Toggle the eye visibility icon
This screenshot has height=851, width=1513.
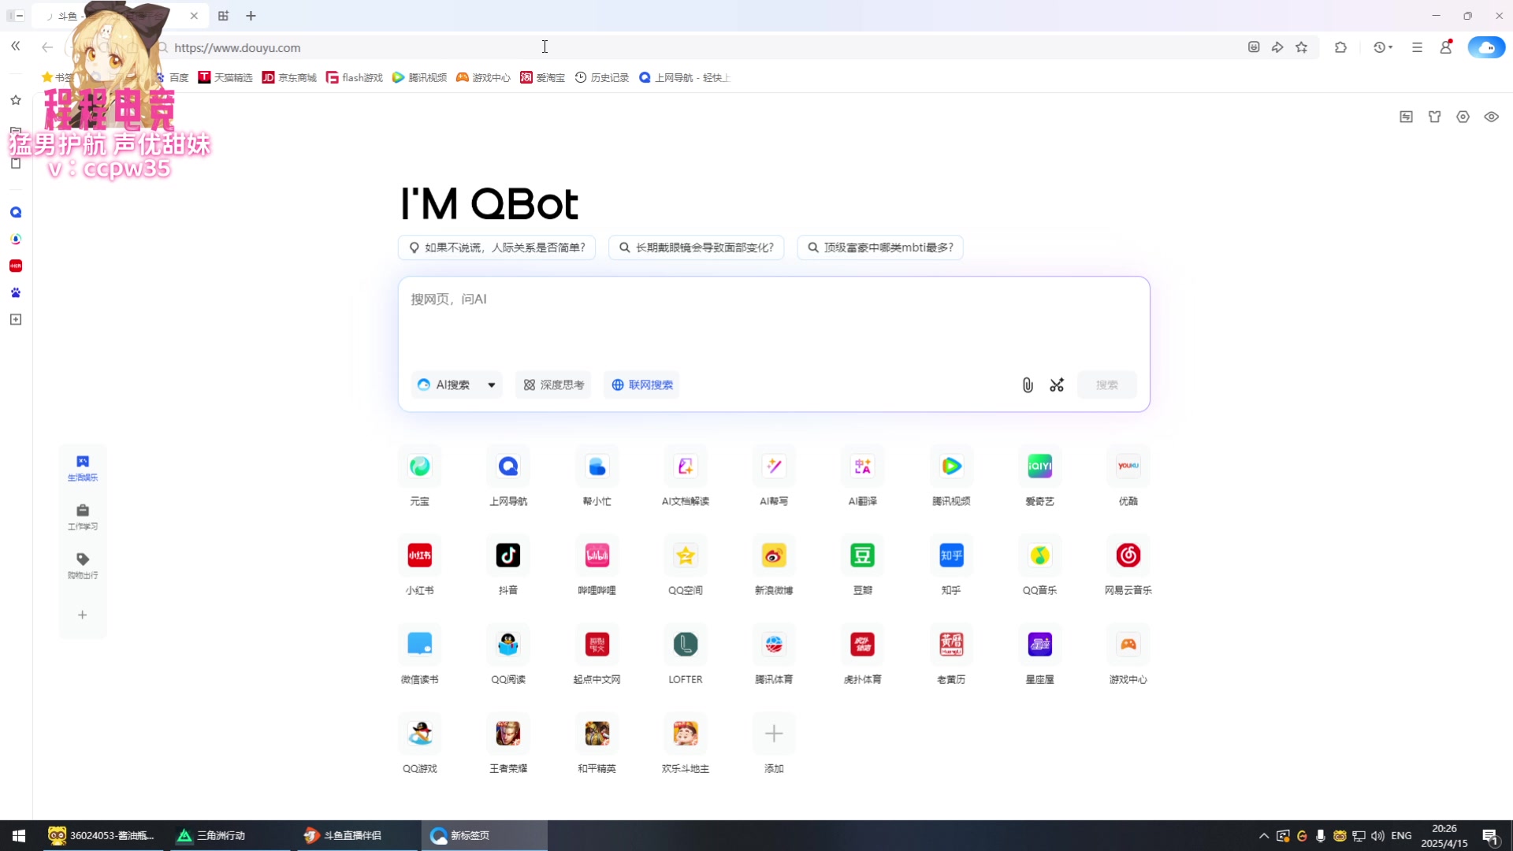pos(1492,117)
